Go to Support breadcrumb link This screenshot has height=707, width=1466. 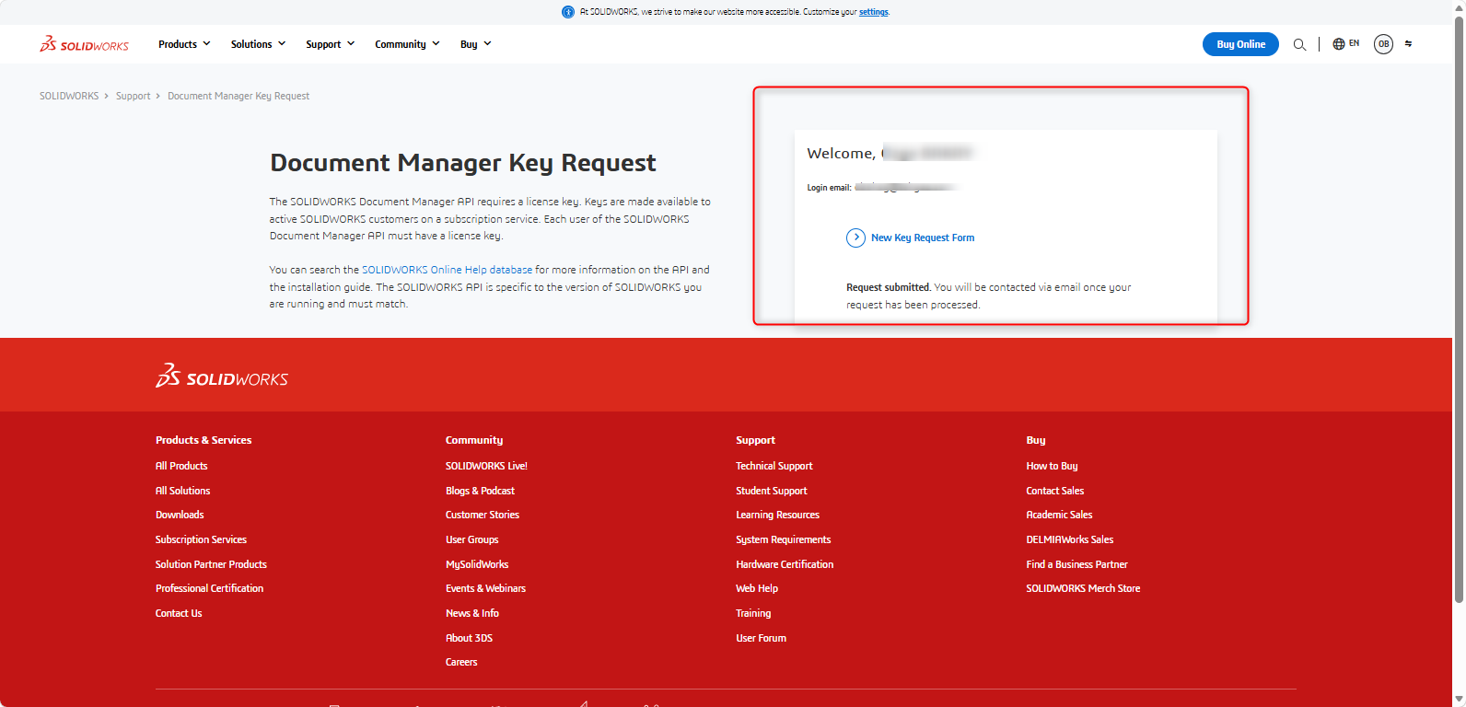click(133, 96)
